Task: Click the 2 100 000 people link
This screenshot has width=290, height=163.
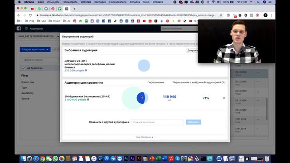Action: coord(75,100)
